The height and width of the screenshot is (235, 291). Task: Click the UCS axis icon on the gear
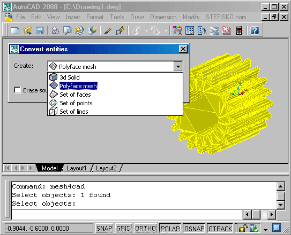[238, 90]
